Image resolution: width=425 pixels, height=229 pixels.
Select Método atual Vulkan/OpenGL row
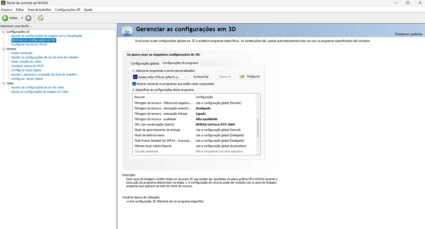pyautogui.click(x=194, y=146)
